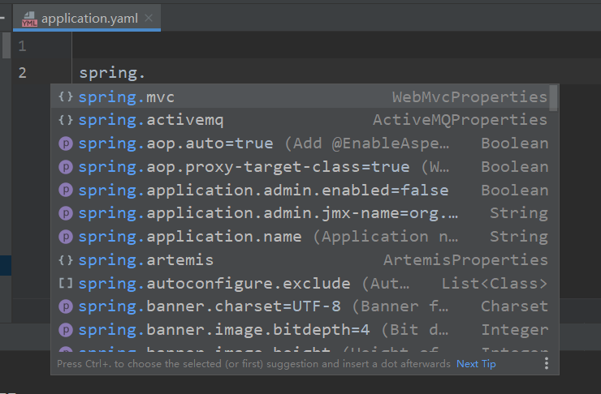
Task: Click the YML file icon on the tab
Action: [30, 18]
